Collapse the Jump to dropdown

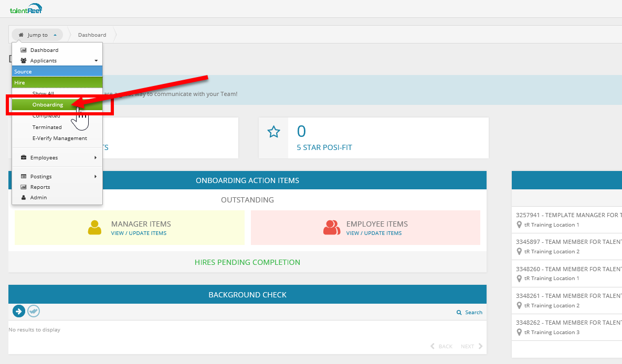(x=38, y=35)
